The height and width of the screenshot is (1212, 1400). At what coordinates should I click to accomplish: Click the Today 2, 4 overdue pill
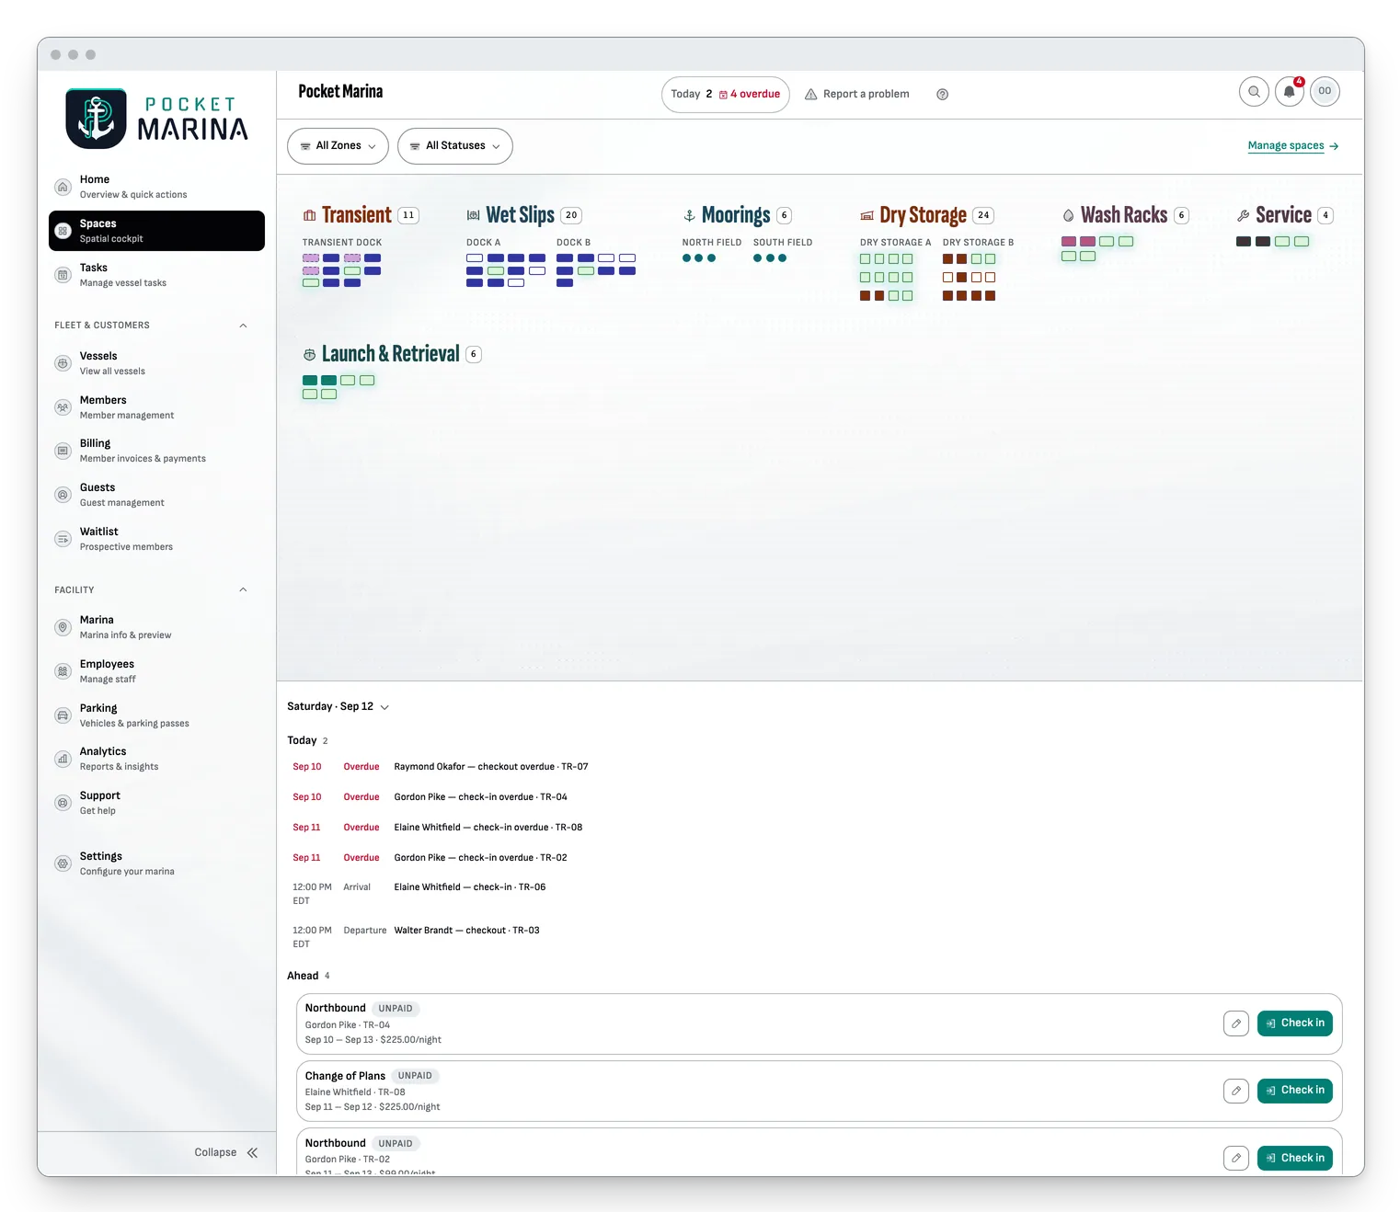pyautogui.click(x=725, y=95)
